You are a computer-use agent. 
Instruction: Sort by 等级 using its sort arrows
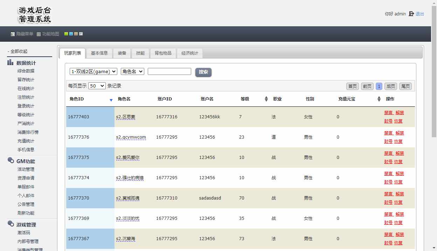(266, 99)
